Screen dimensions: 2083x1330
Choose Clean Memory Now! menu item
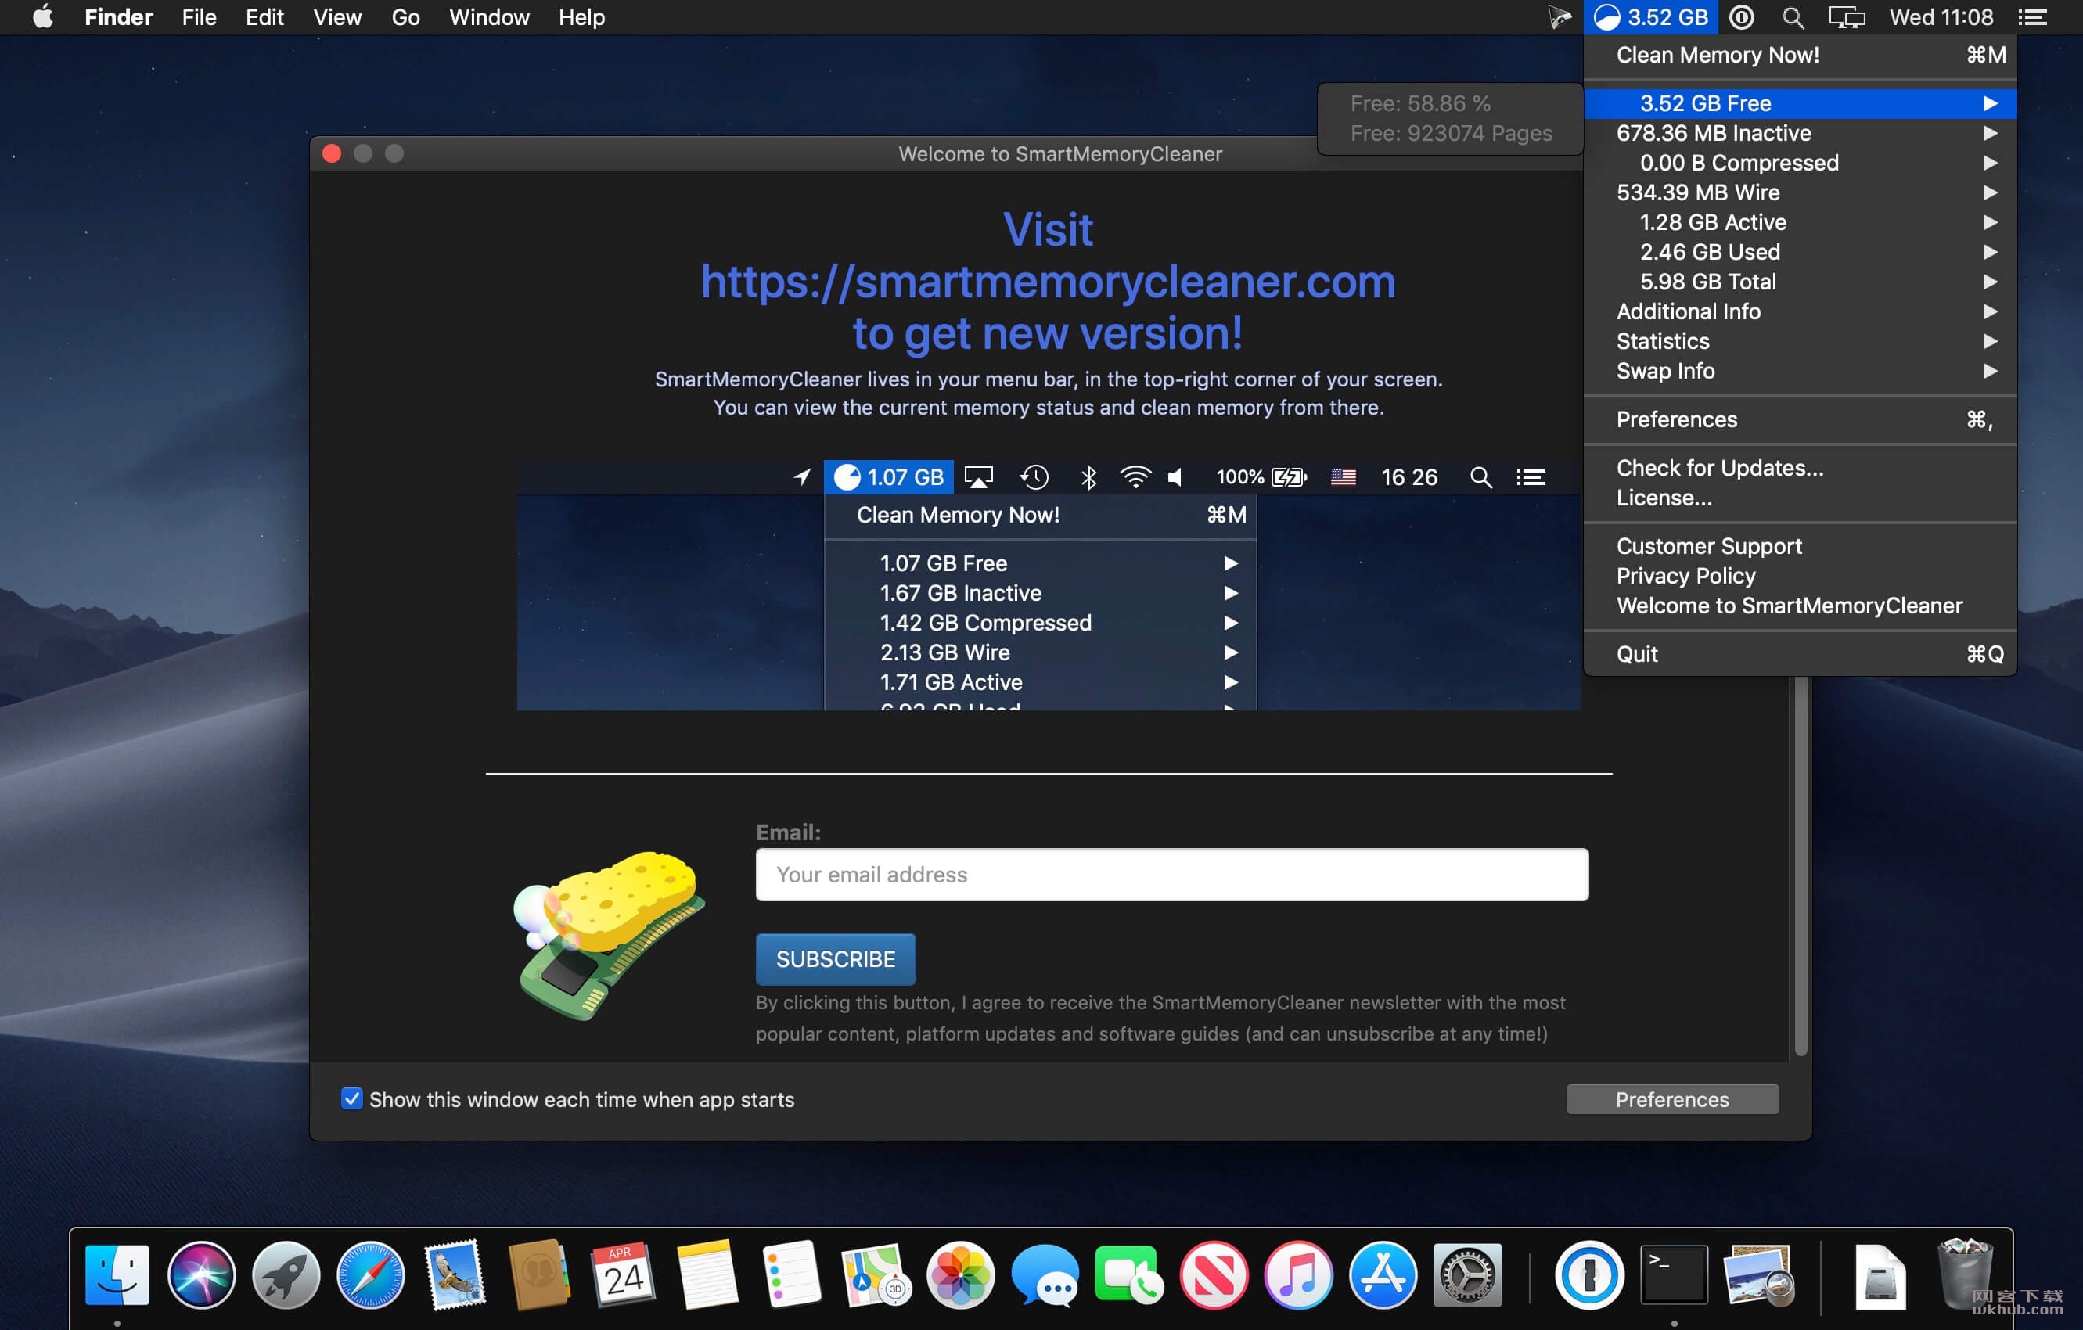click(1801, 56)
